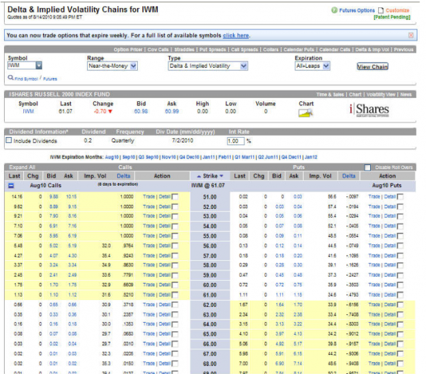Open the Volatility View link
The image size is (426, 374).
pos(381,94)
